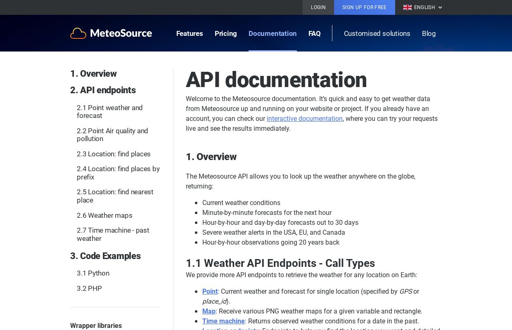This screenshot has height=330, width=512.
Task: Jump to 1. Overview in sidebar
Action: 93,74
